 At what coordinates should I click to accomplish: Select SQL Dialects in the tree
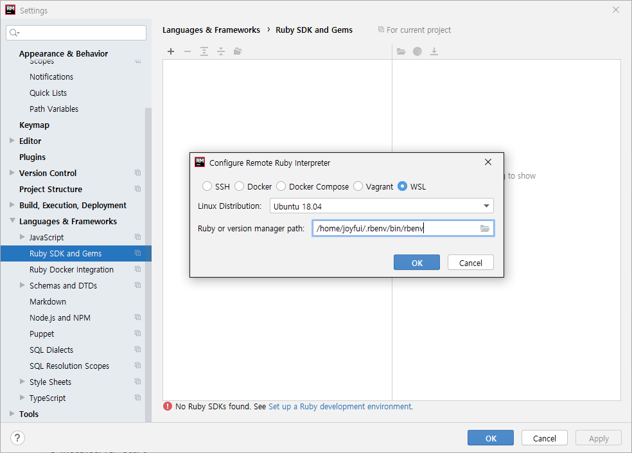(x=51, y=350)
